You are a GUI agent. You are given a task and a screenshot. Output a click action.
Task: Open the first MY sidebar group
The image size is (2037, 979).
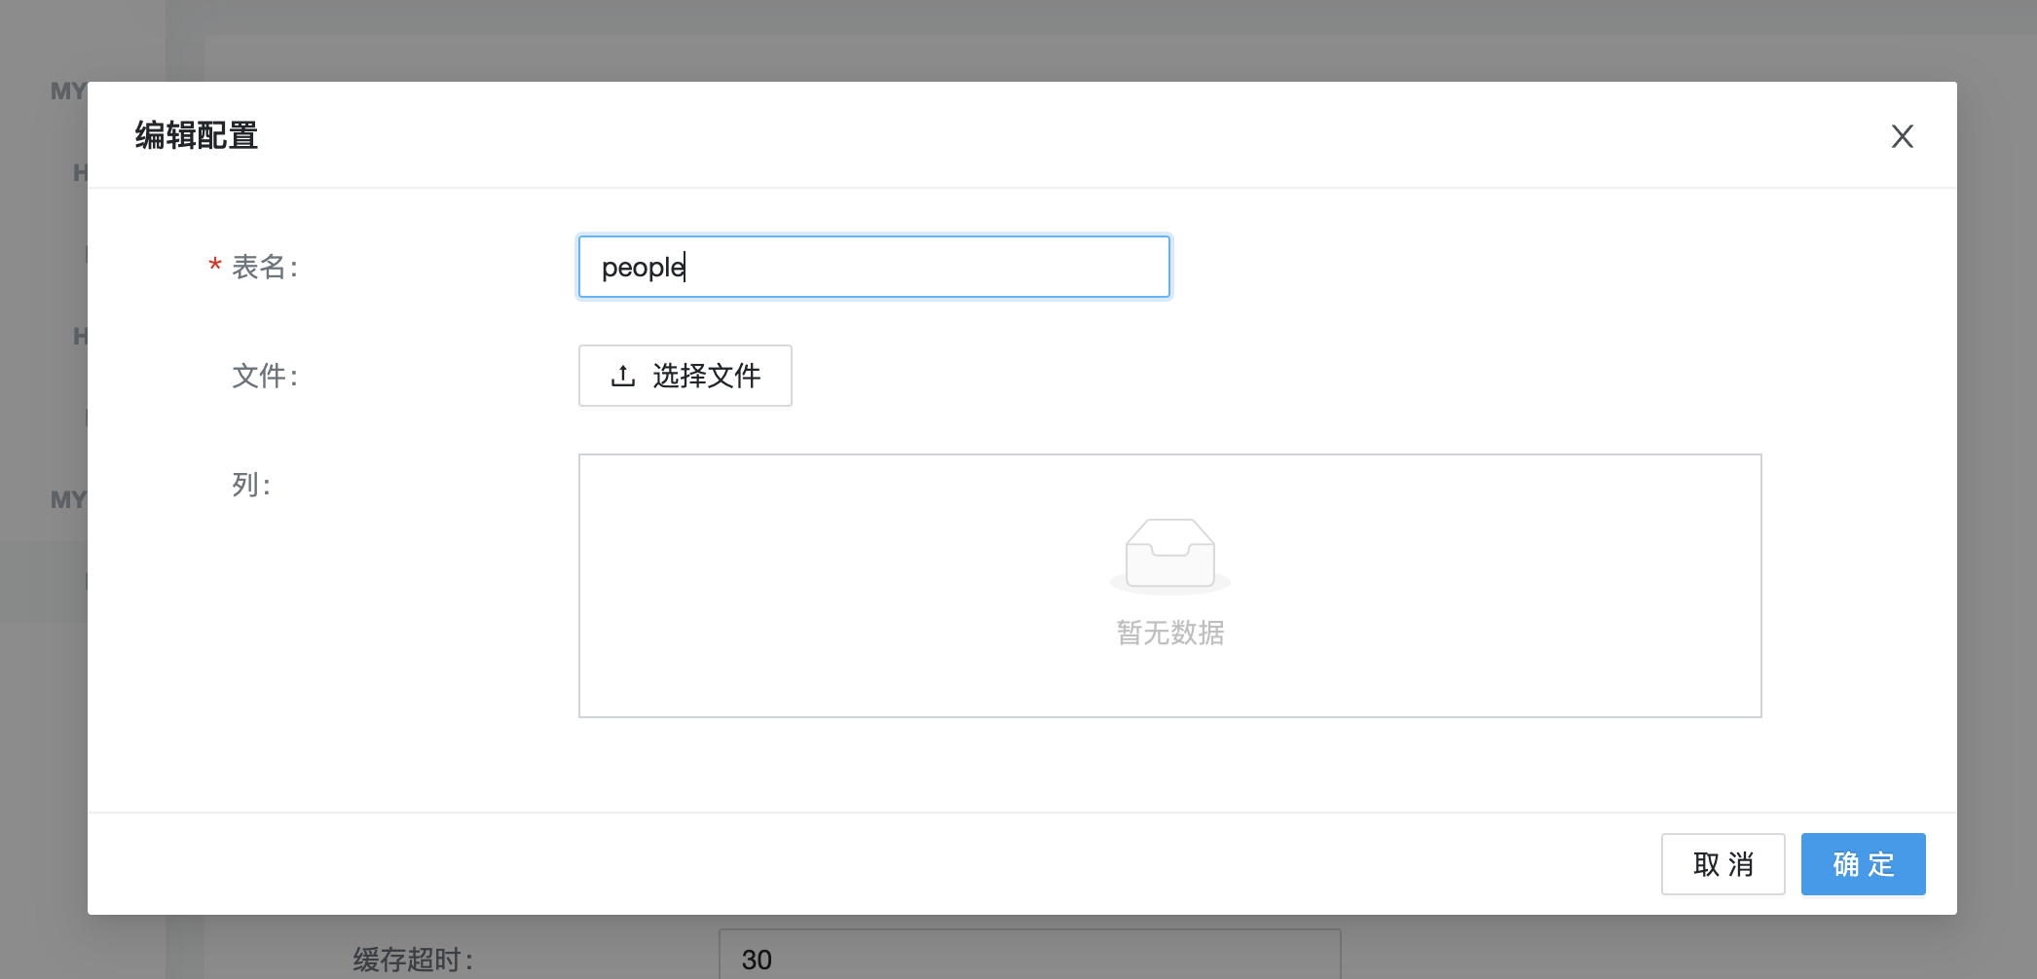tap(68, 91)
